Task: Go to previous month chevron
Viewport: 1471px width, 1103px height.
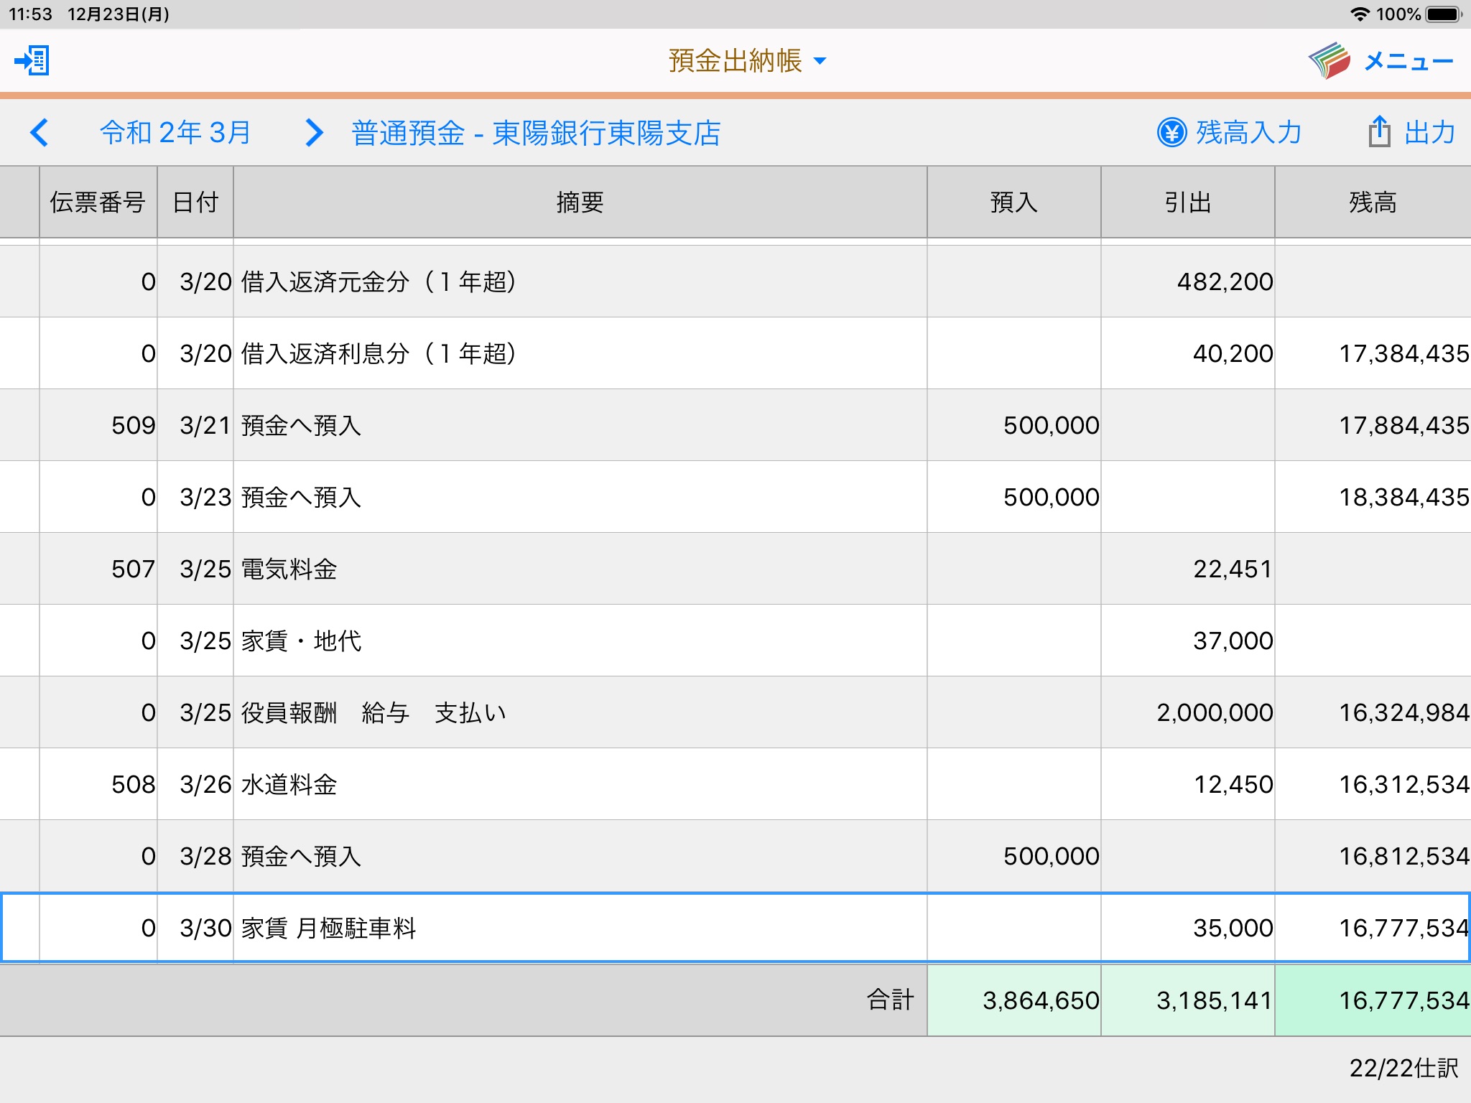Action: pyautogui.click(x=40, y=132)
